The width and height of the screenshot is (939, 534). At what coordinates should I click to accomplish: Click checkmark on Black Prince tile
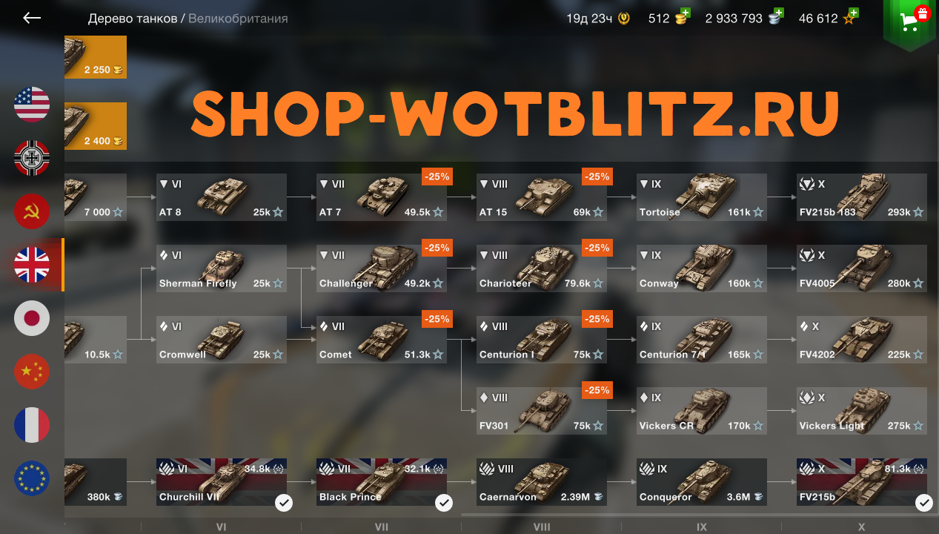pos(443,503)
